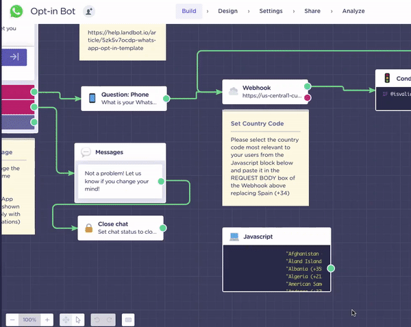
Task: Click 'Set chat status to clo...' text
Action: [x=127, y=232]
